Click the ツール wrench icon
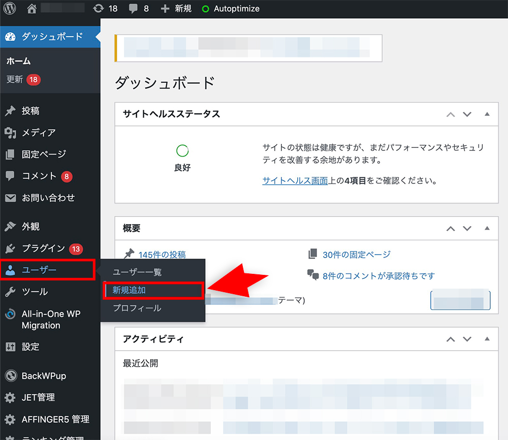The width and height of the screenshot is (508, 440). pos(10,292)
